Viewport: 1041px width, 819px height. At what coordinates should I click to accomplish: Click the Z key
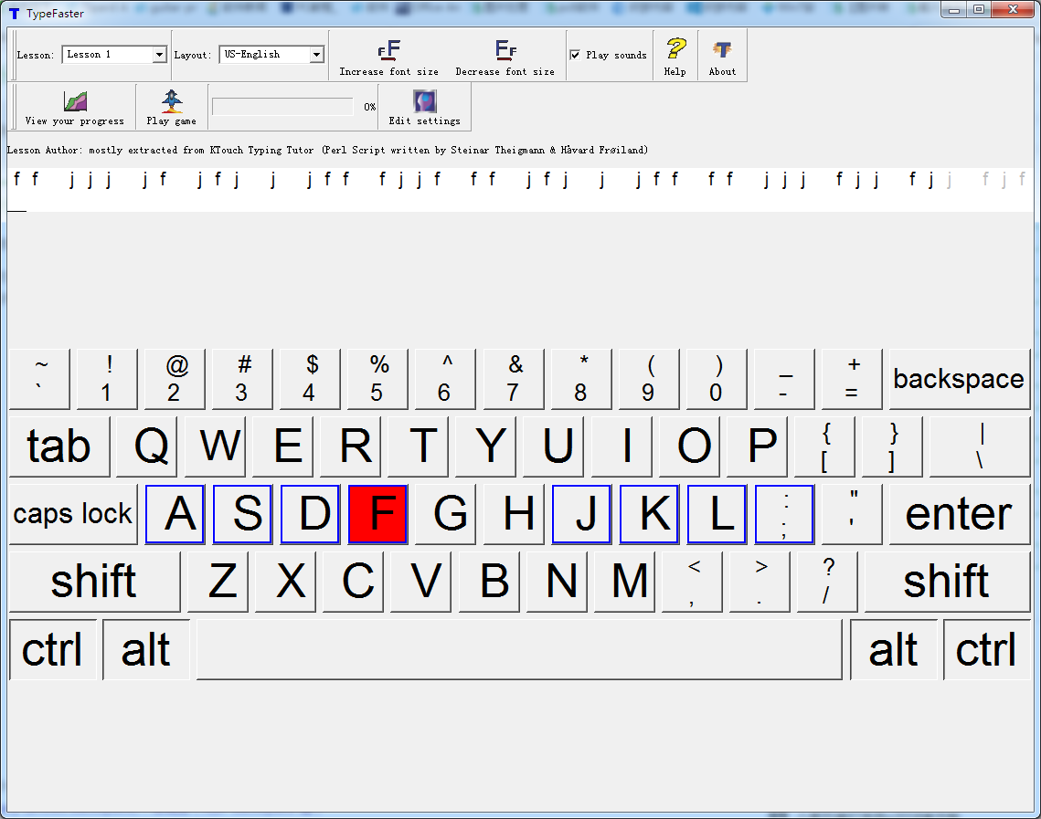218,582
